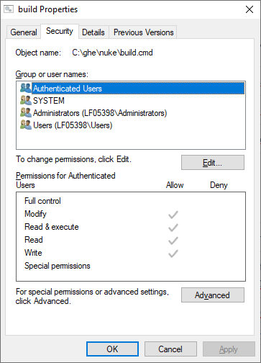Click the Authenticated Users group icon
This screenshot has width=261, height=363.
click(26, 88)
